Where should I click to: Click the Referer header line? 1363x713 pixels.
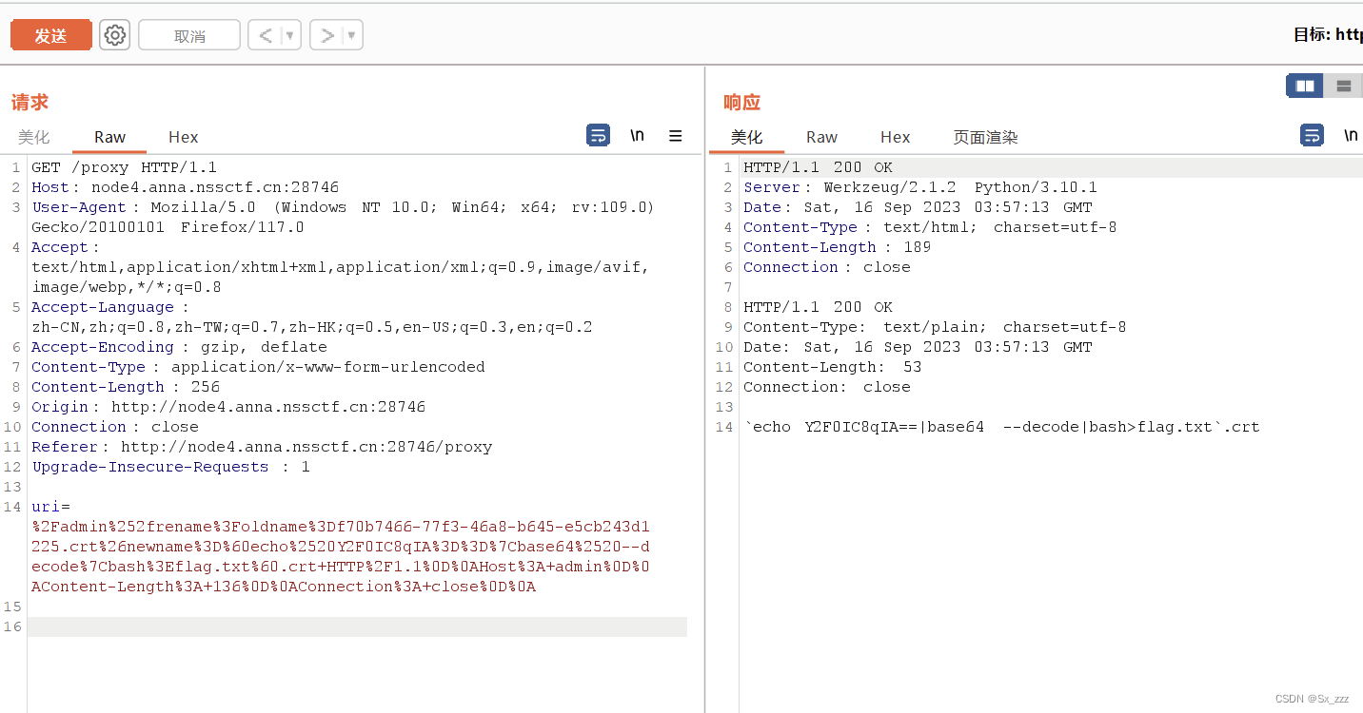[x=262, y=447]
